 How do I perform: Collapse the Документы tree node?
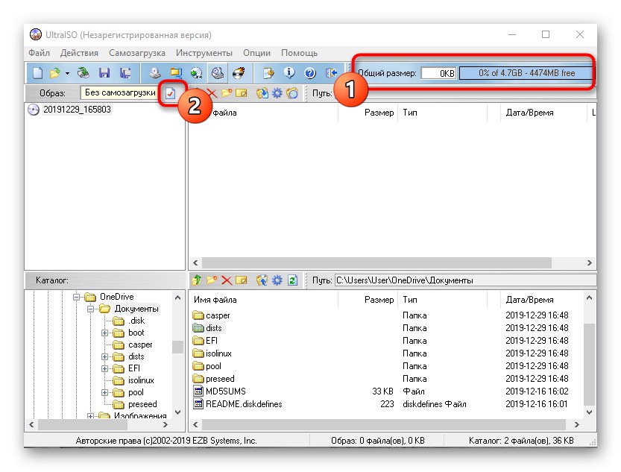coord(90,309)
